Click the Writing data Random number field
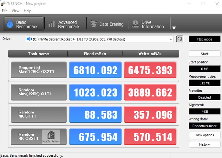The height and width of the screenshot is (158, 222). pos(205,126)
